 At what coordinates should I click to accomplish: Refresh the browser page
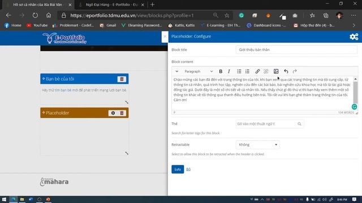35,15
